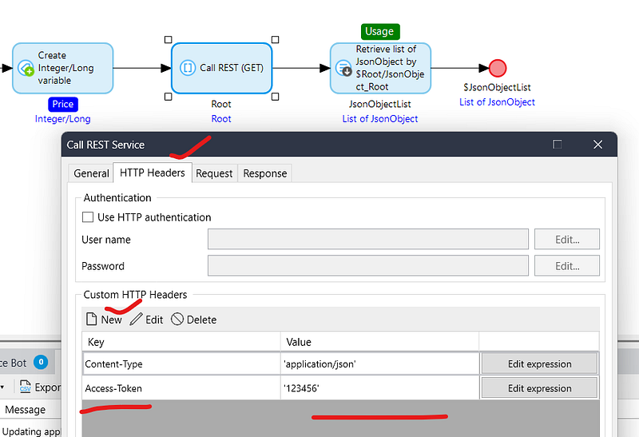The height and width of the screenshot is (437, 639).
Task: Select the Call REST (GET) activity icon
Action: [x=188, y=68]
